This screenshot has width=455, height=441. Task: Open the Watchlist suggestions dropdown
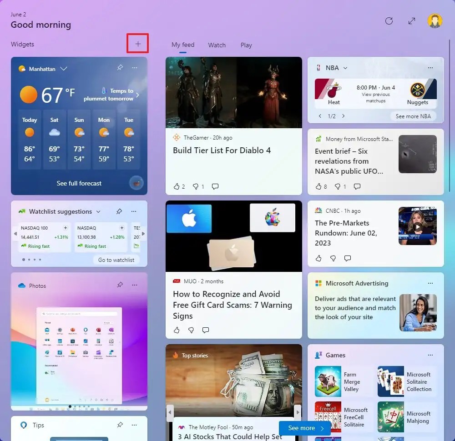[x=99, y=211]
